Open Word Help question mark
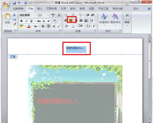Image resolution: width=153 pixels, height=123 pixels. (x=149, y=8)
